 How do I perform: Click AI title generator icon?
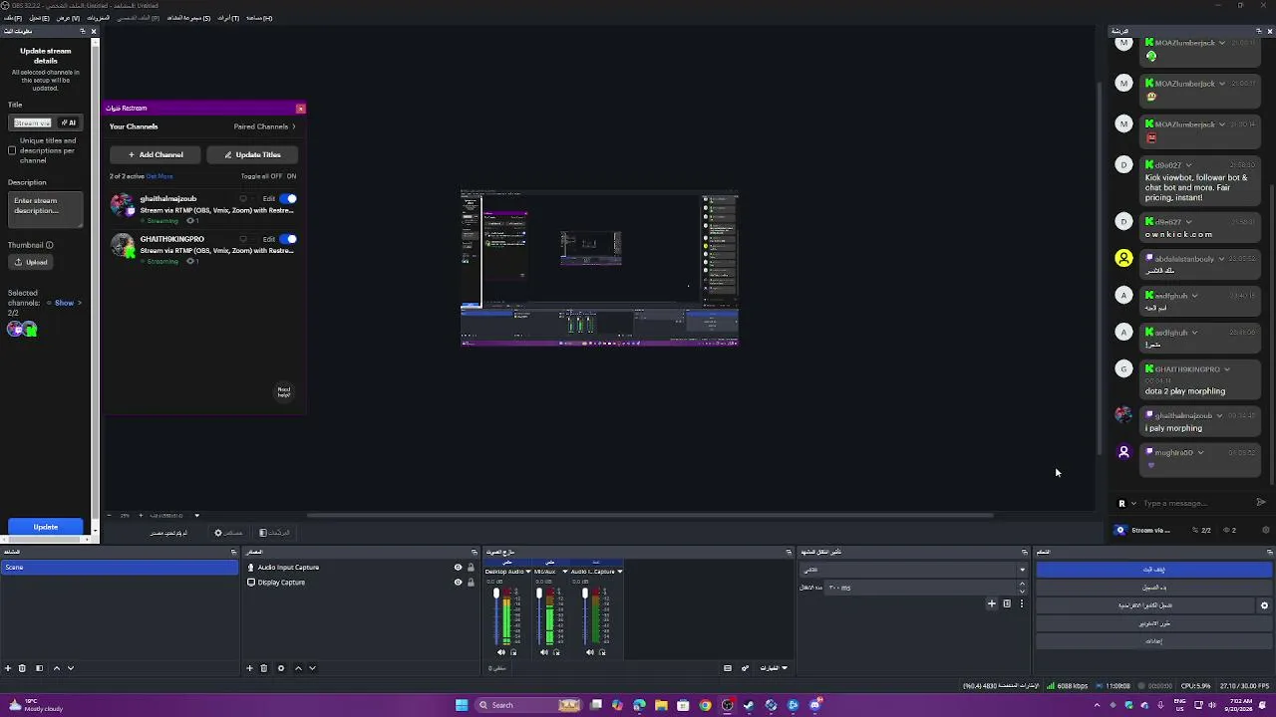[68, 122]
